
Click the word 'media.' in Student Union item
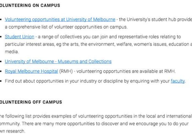pyautogui.click(x=12, y=52)
